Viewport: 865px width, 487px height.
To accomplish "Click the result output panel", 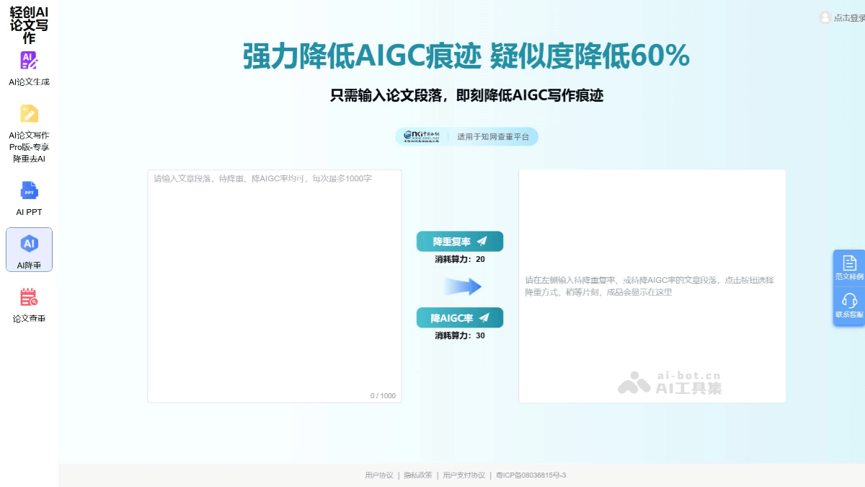I will [x=652, y=285].
